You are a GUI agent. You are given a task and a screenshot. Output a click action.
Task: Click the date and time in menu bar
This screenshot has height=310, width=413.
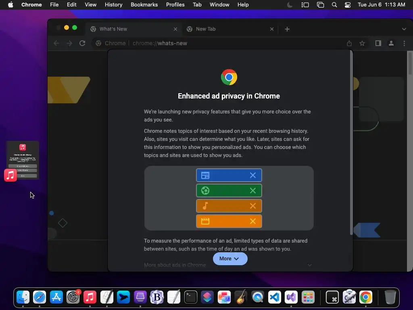point(382,5)
